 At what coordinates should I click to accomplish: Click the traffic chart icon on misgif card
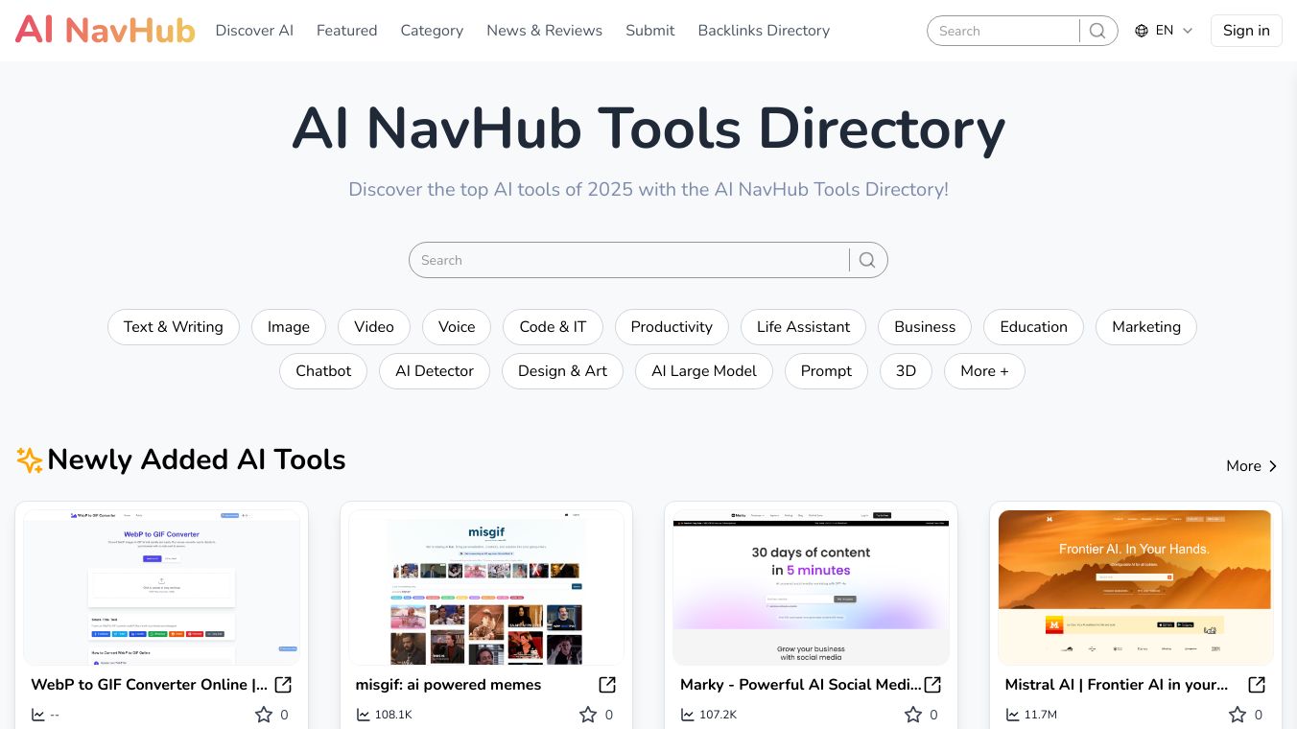coord(364,715)
